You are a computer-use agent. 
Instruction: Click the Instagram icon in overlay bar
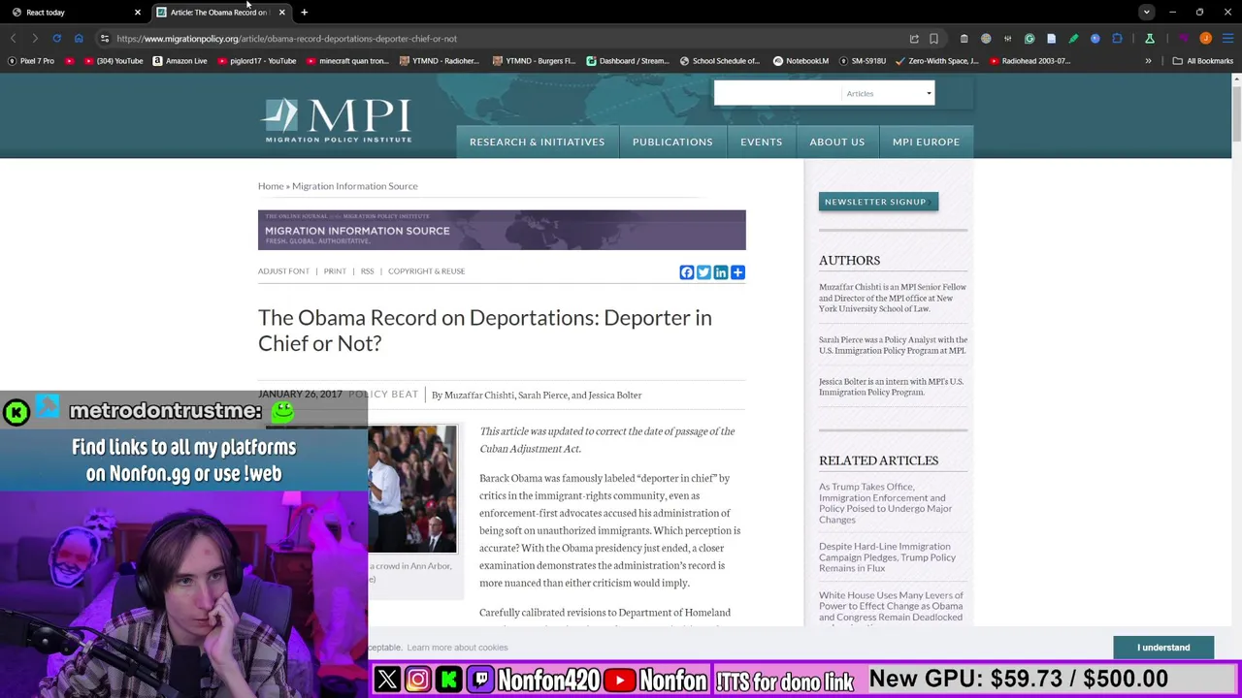tap(417, 680)
